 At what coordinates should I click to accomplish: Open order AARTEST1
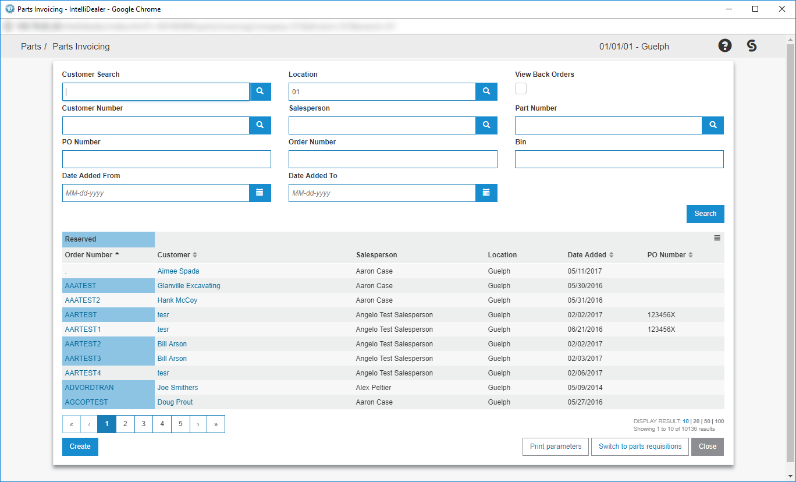point(83,329)
